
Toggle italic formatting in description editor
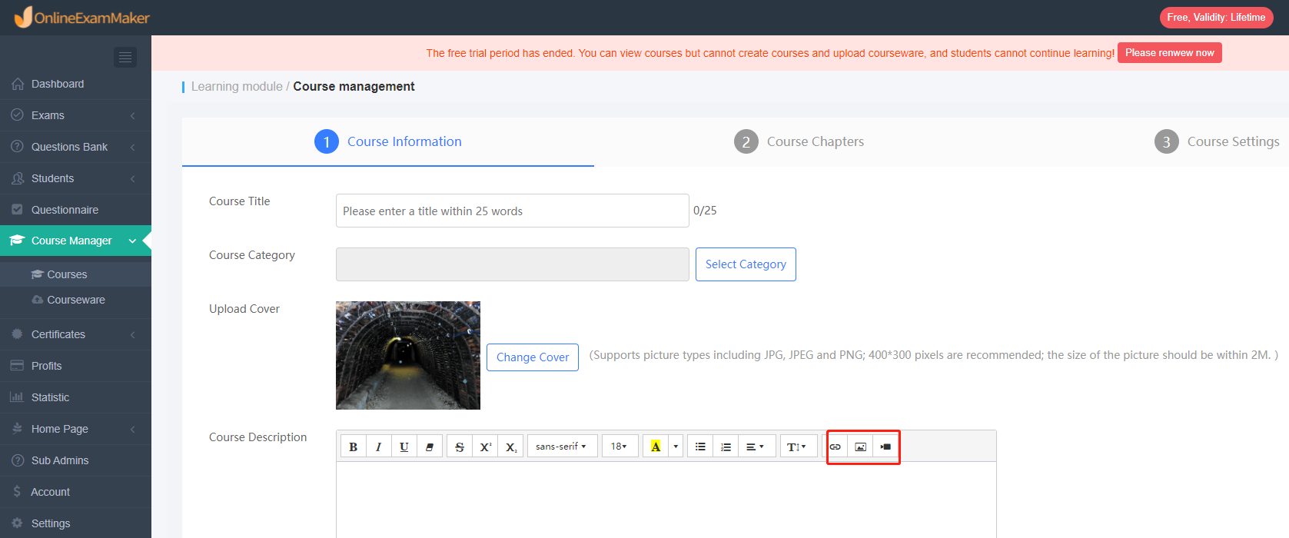click(x=378, y=447)
